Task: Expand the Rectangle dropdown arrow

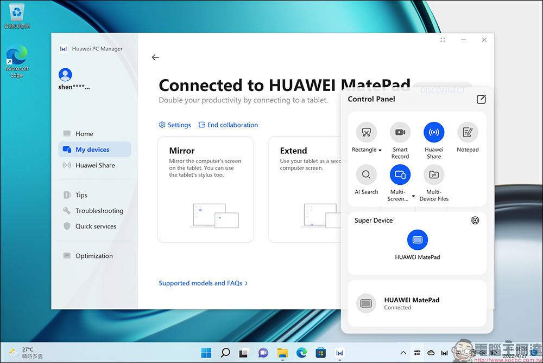Action: coord(380,150)
